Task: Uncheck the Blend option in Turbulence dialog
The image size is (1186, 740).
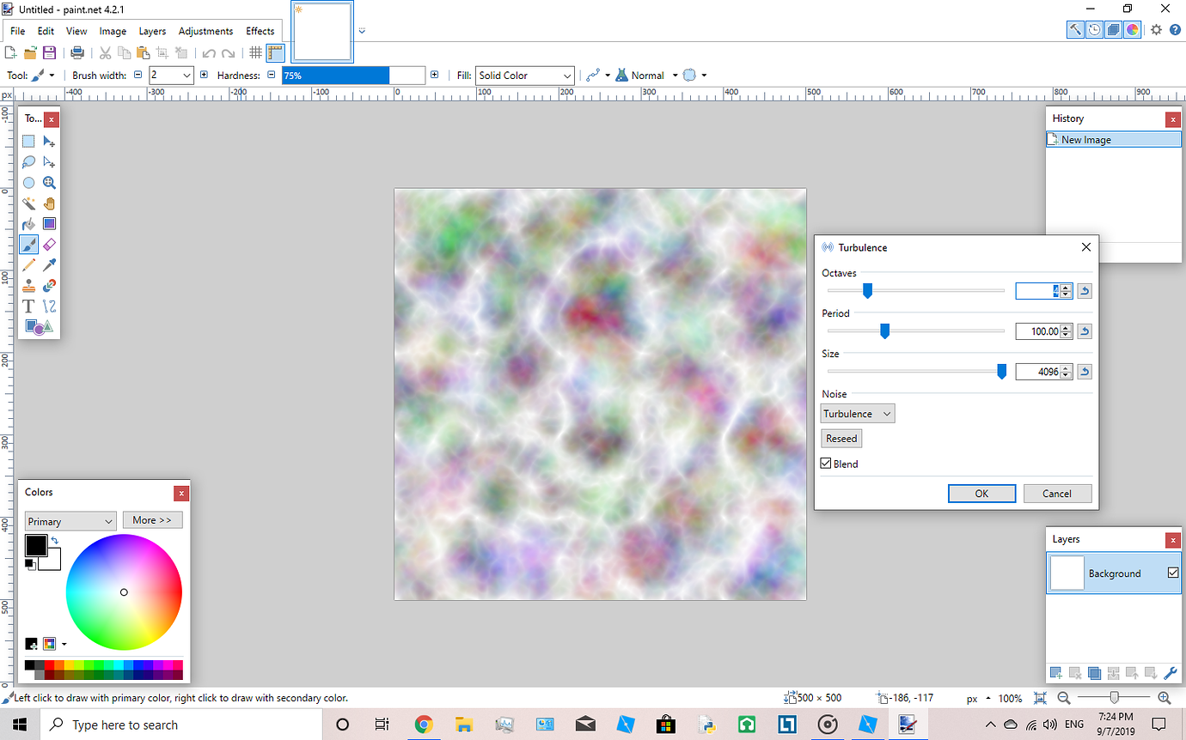Action: pyautogui.click(x=825, y=464)
